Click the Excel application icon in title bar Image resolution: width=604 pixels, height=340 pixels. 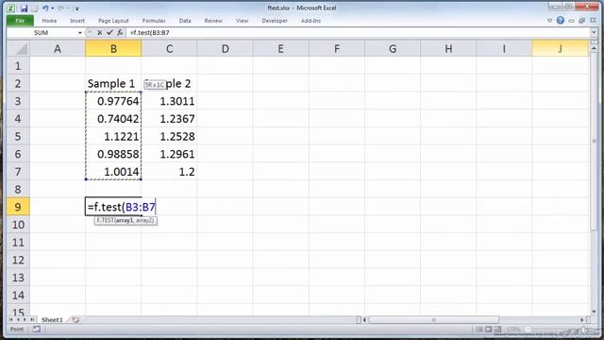(11, 8)
